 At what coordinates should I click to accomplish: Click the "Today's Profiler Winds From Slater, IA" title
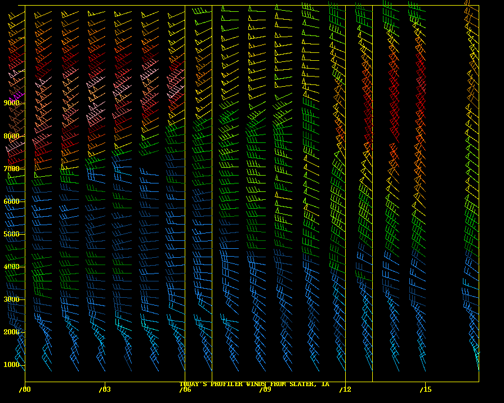point(254,384)
